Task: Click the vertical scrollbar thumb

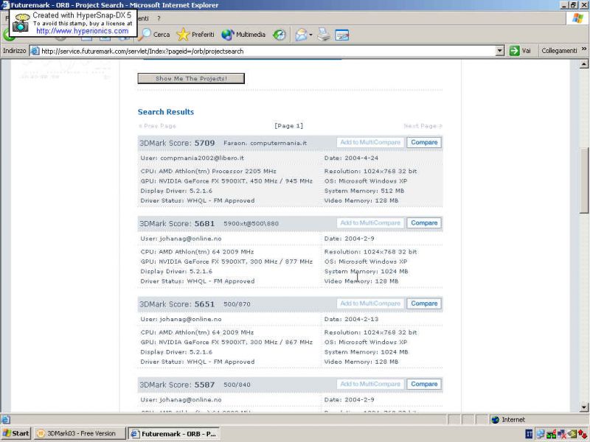Action: (583, 180)
